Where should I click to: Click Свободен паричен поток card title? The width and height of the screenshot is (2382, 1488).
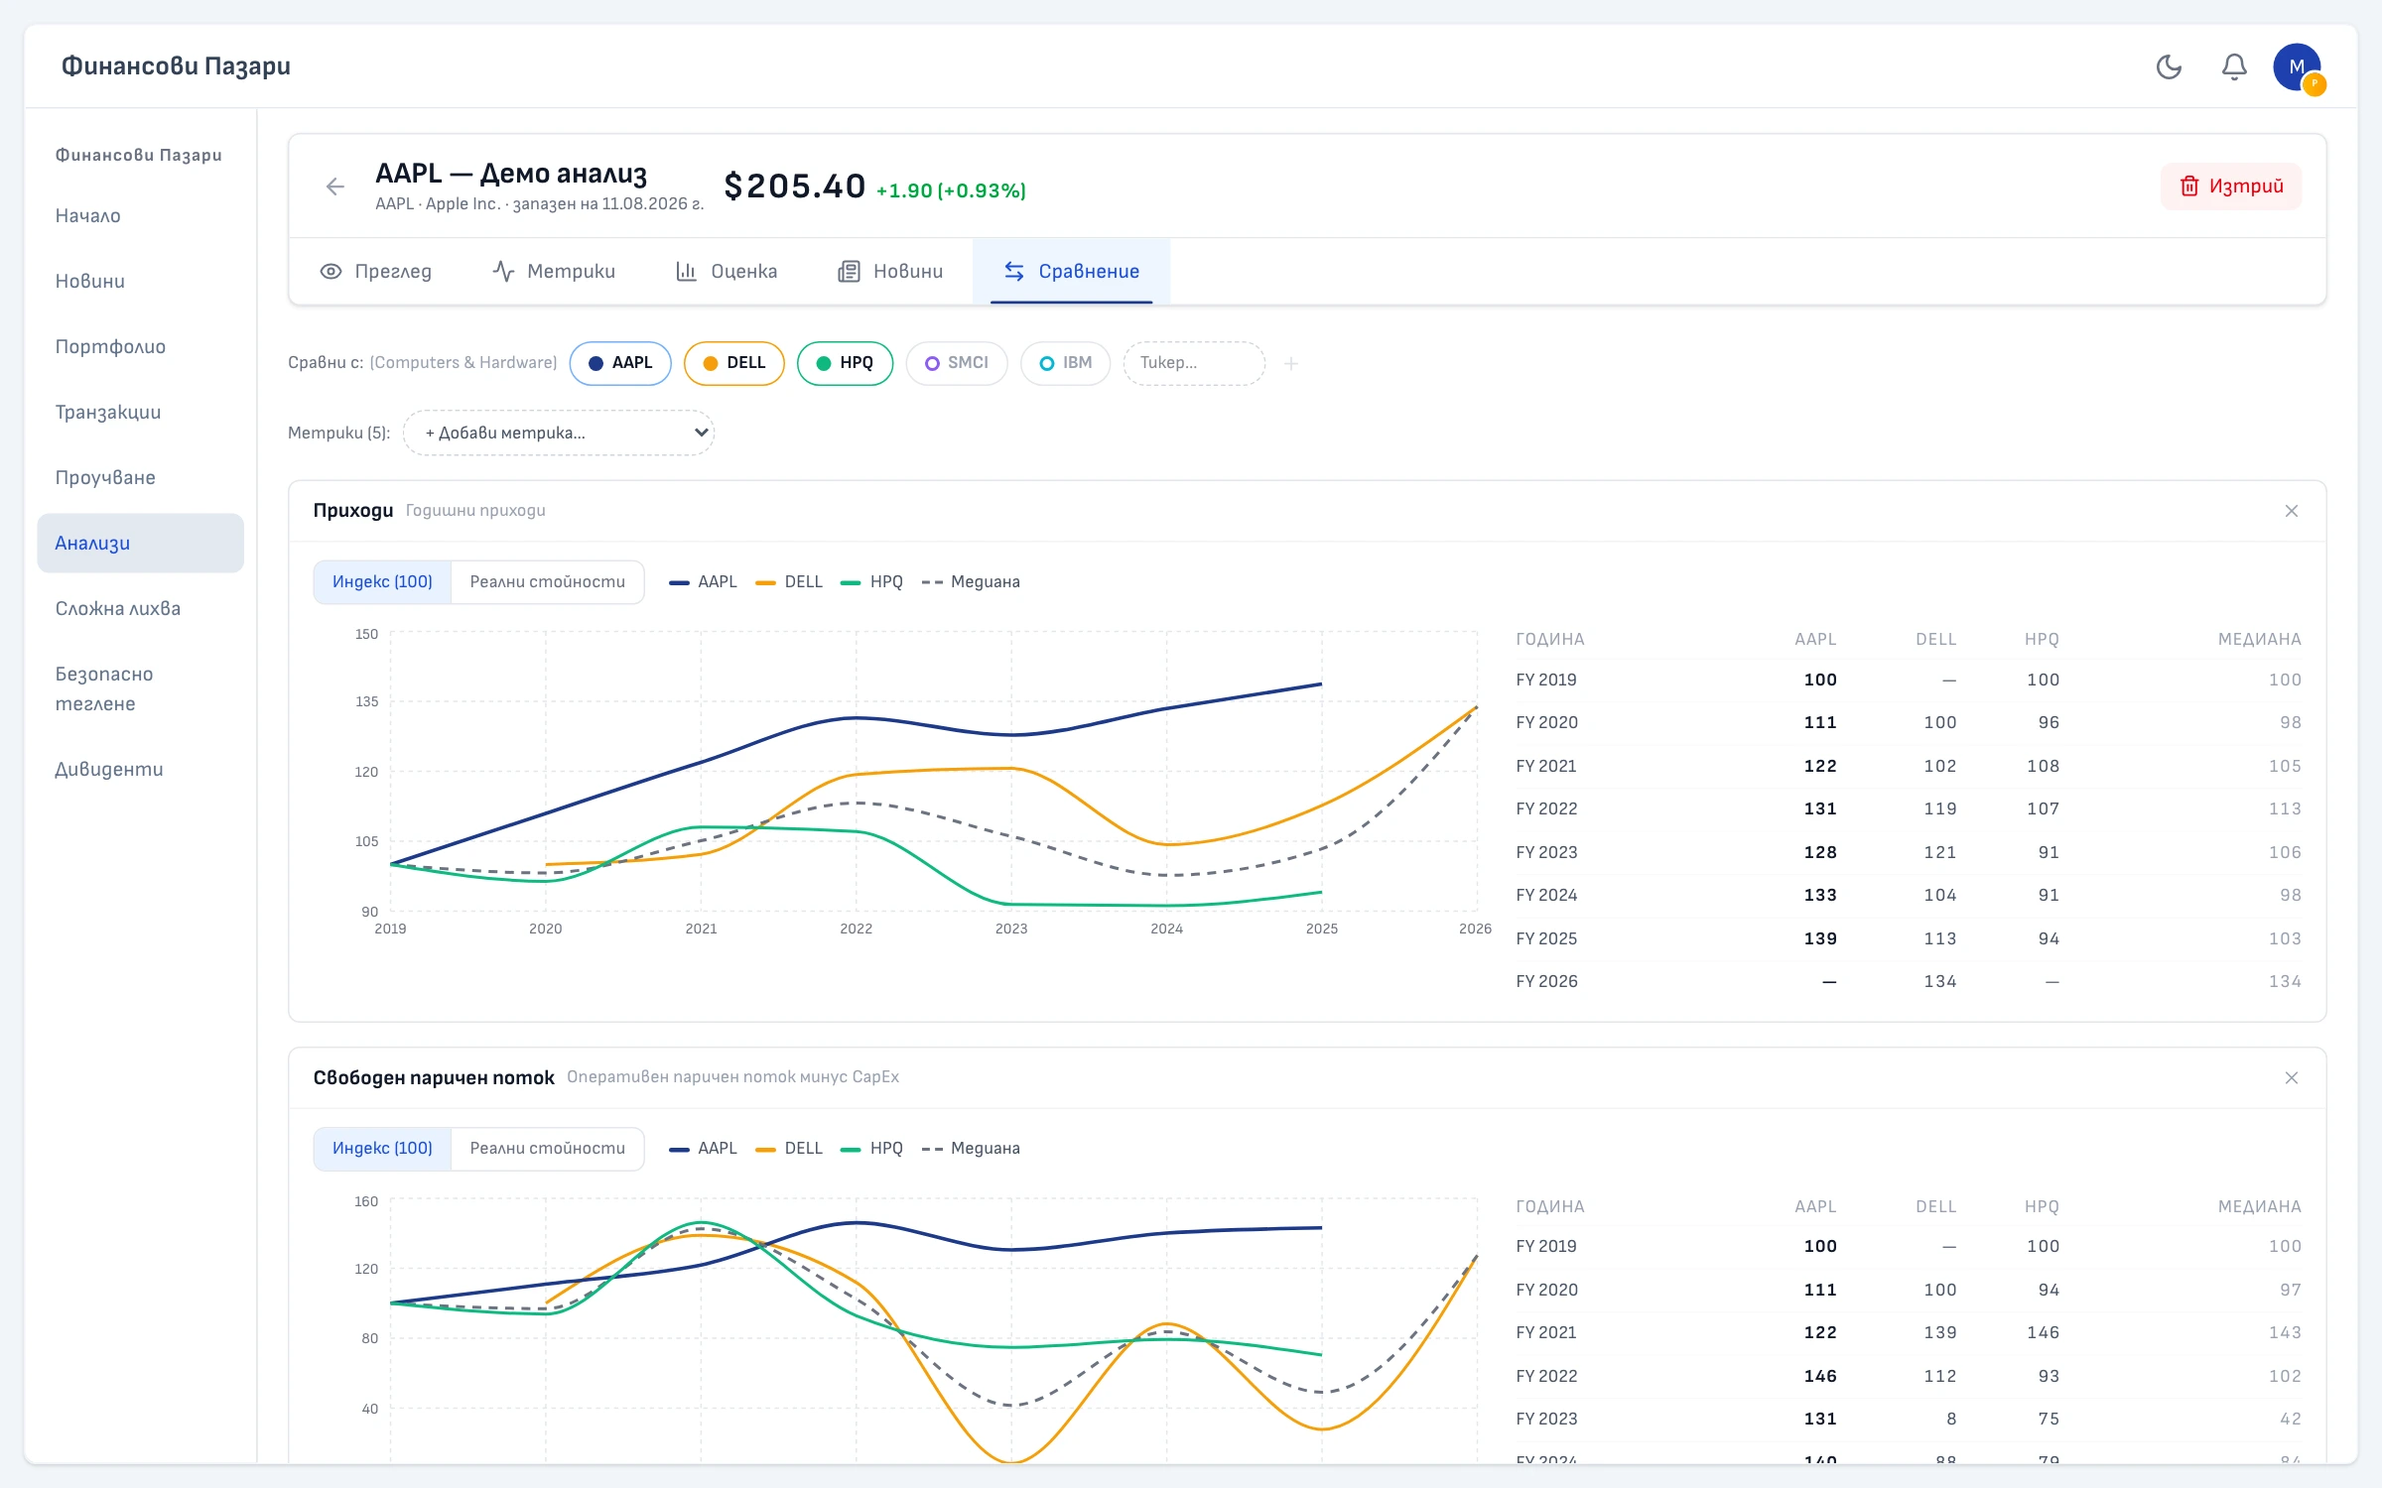[x=434, y=1078]
